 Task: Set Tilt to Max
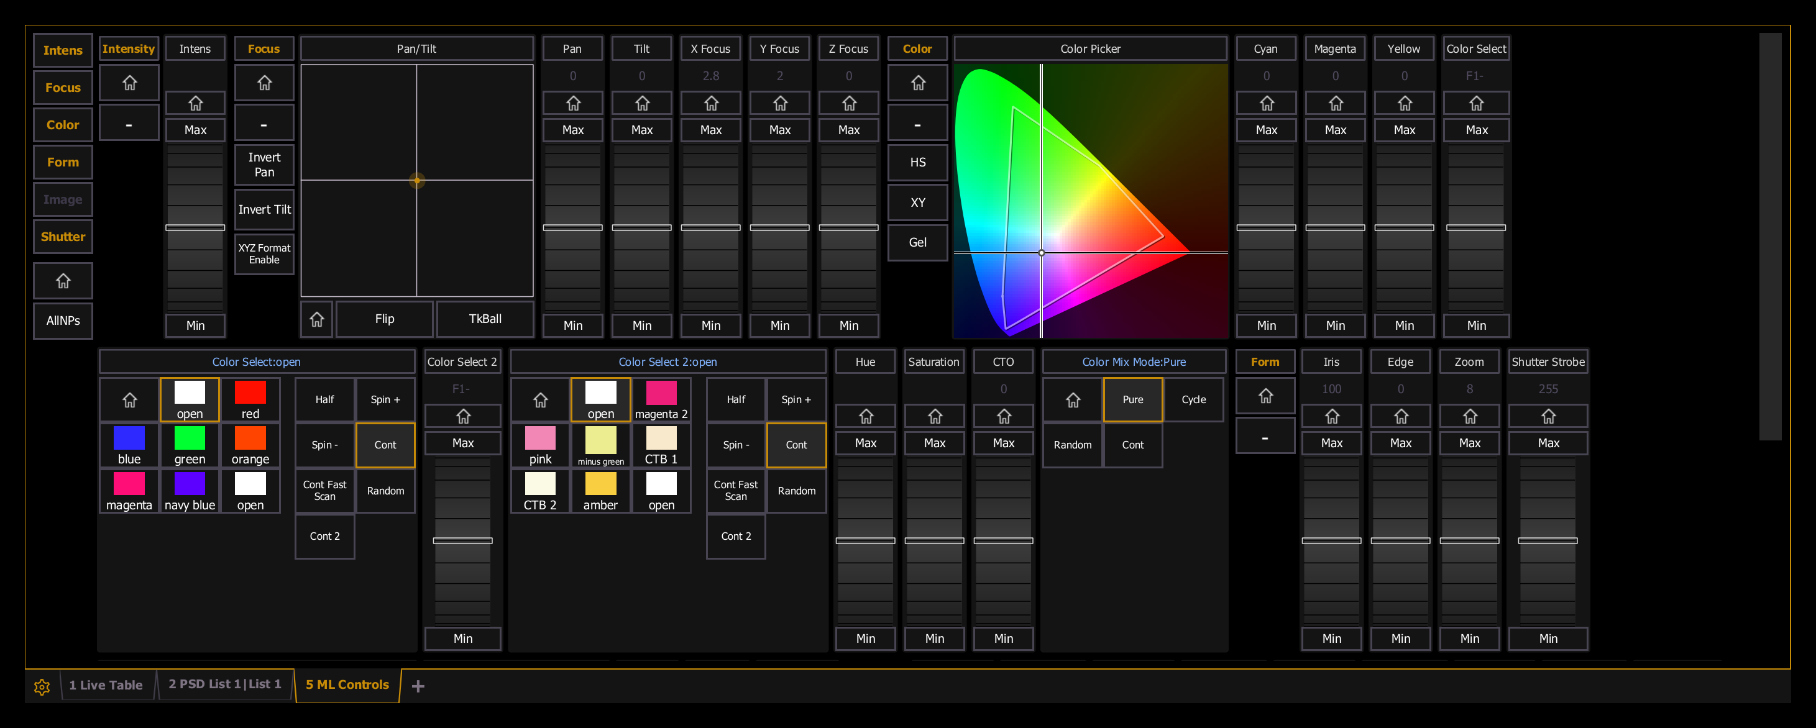(641, 130)
